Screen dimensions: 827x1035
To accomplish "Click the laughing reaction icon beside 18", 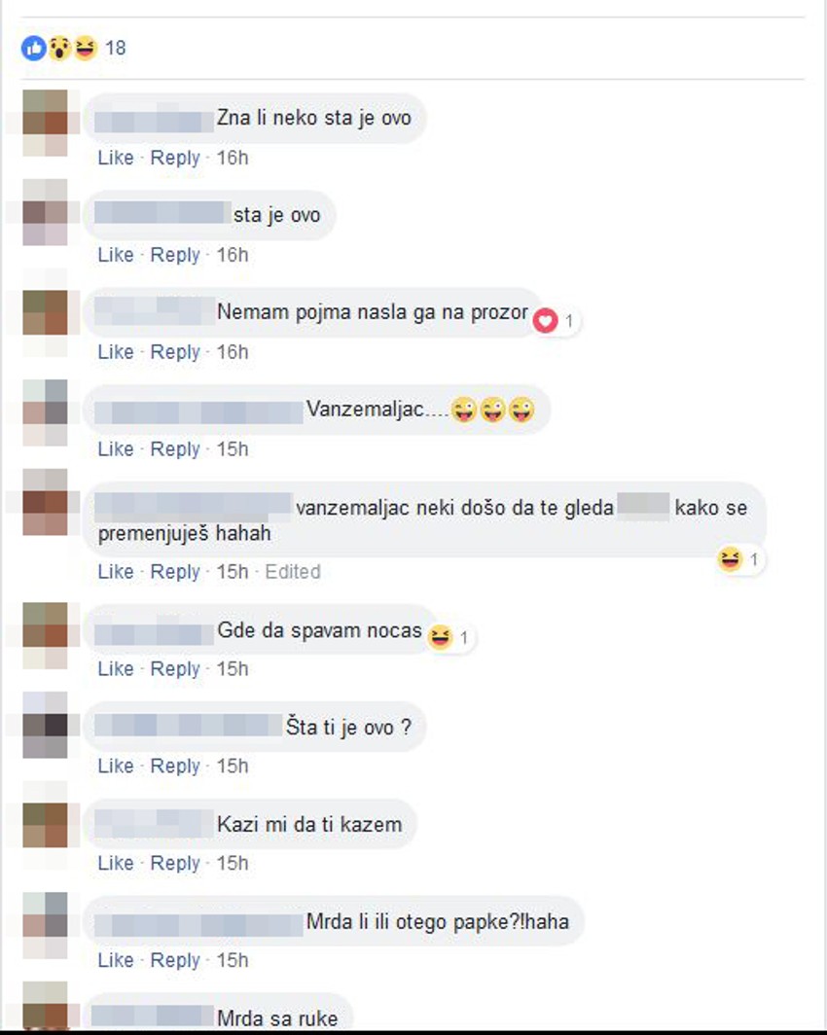I will 86,48.
